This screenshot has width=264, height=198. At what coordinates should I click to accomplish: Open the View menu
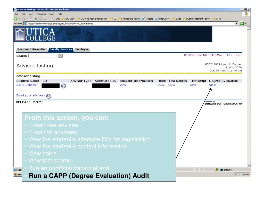[x=31, y=14]
